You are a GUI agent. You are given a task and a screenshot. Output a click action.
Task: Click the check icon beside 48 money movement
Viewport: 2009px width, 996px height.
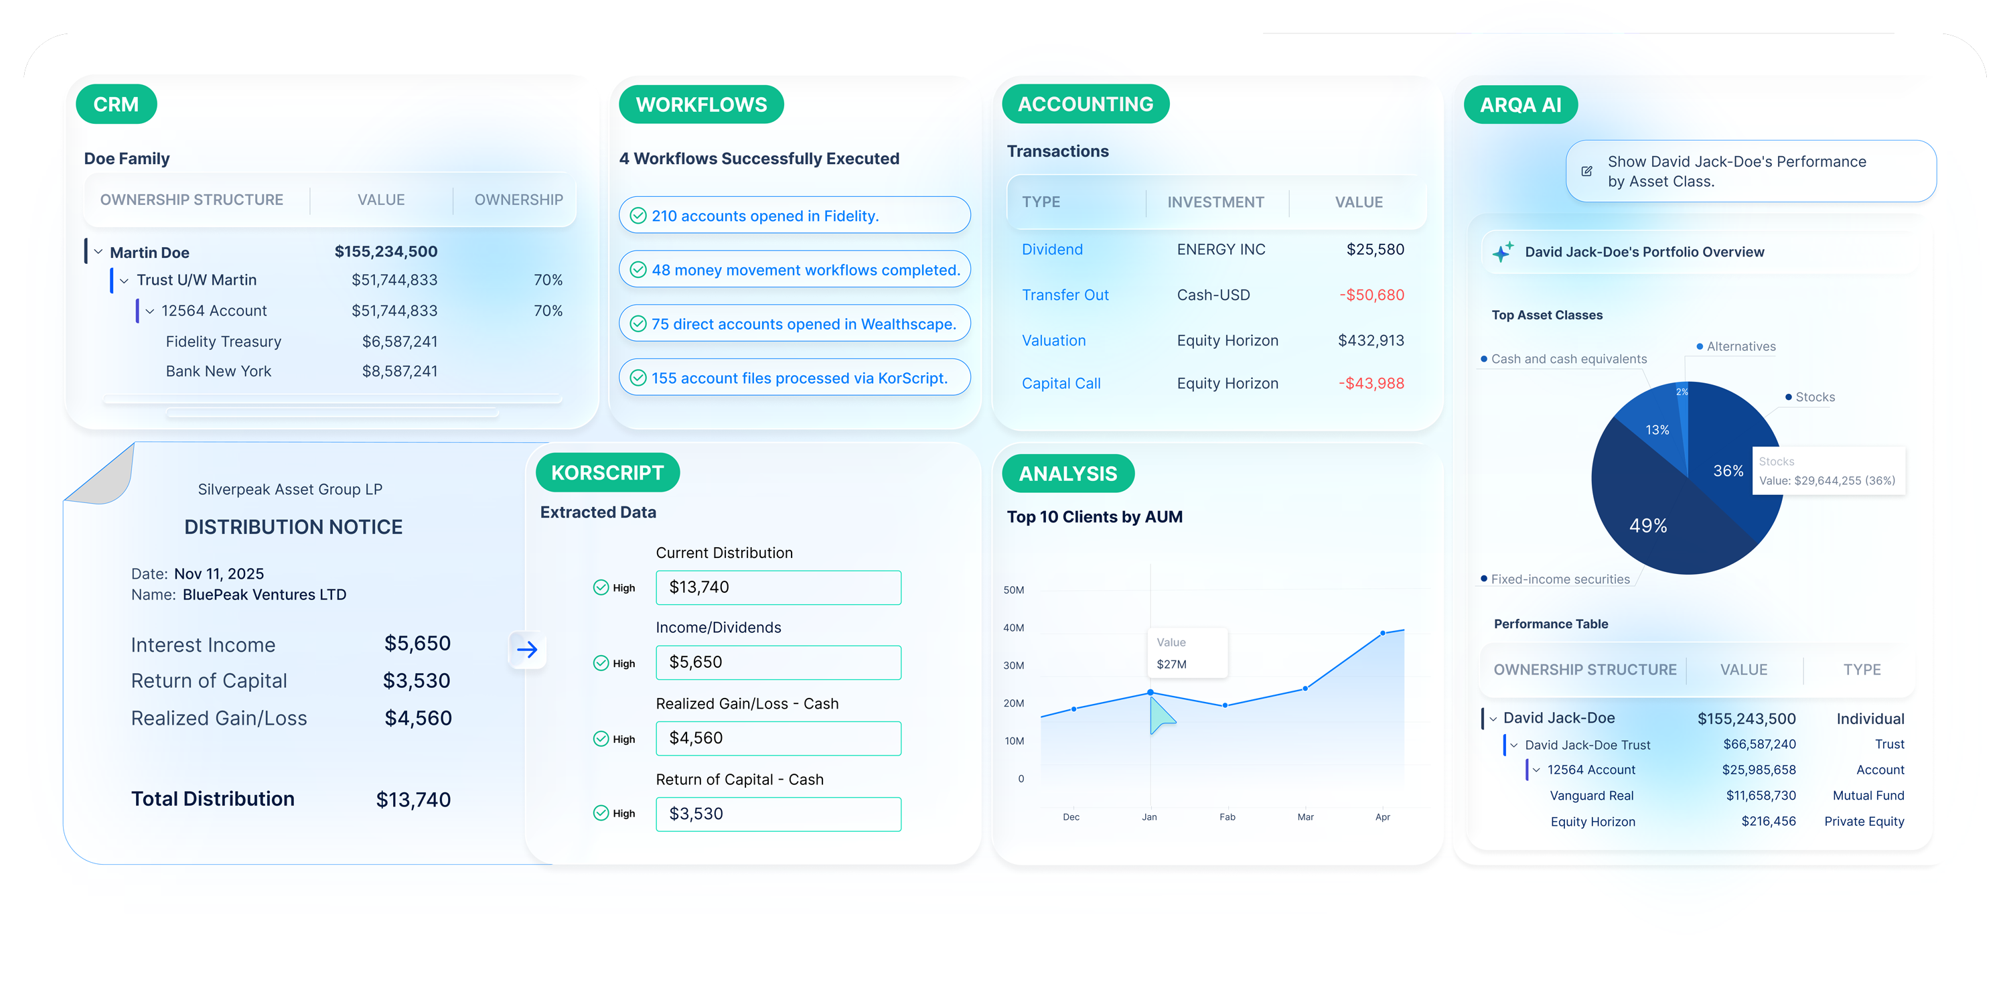[638, 270]
